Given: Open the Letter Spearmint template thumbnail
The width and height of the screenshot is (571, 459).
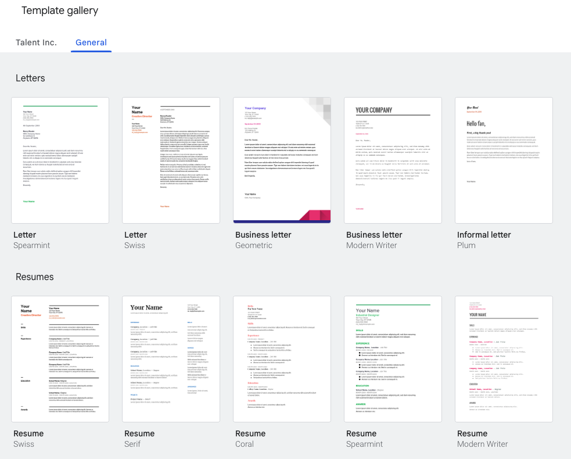Looking at the screenshot, I should [60, 160].
